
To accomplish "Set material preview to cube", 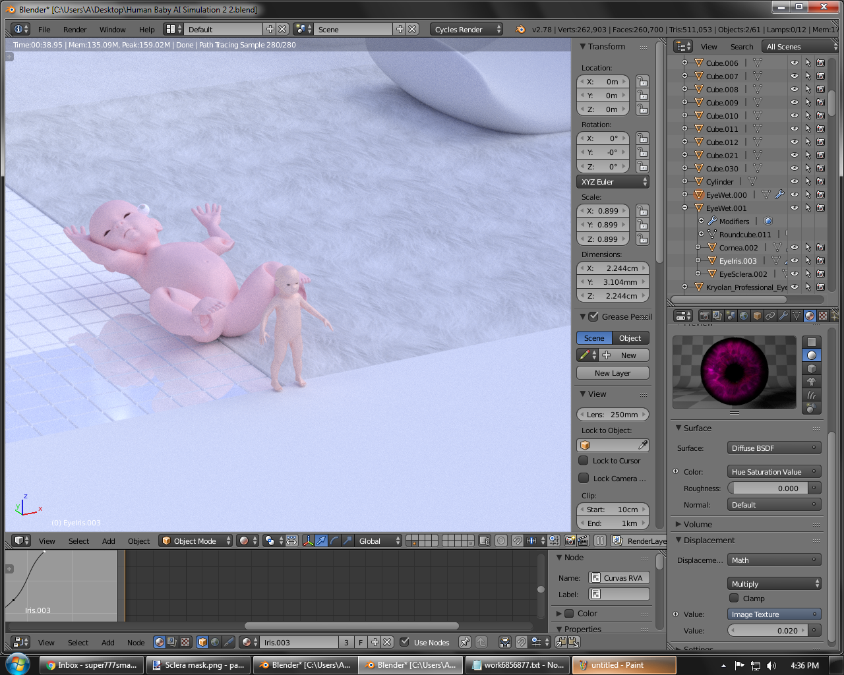I will click(x=812, y=368).
